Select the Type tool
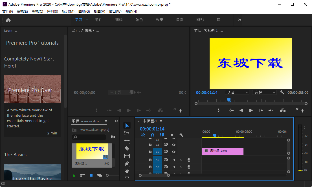The image size is (312, 187). tap(127, 178)
